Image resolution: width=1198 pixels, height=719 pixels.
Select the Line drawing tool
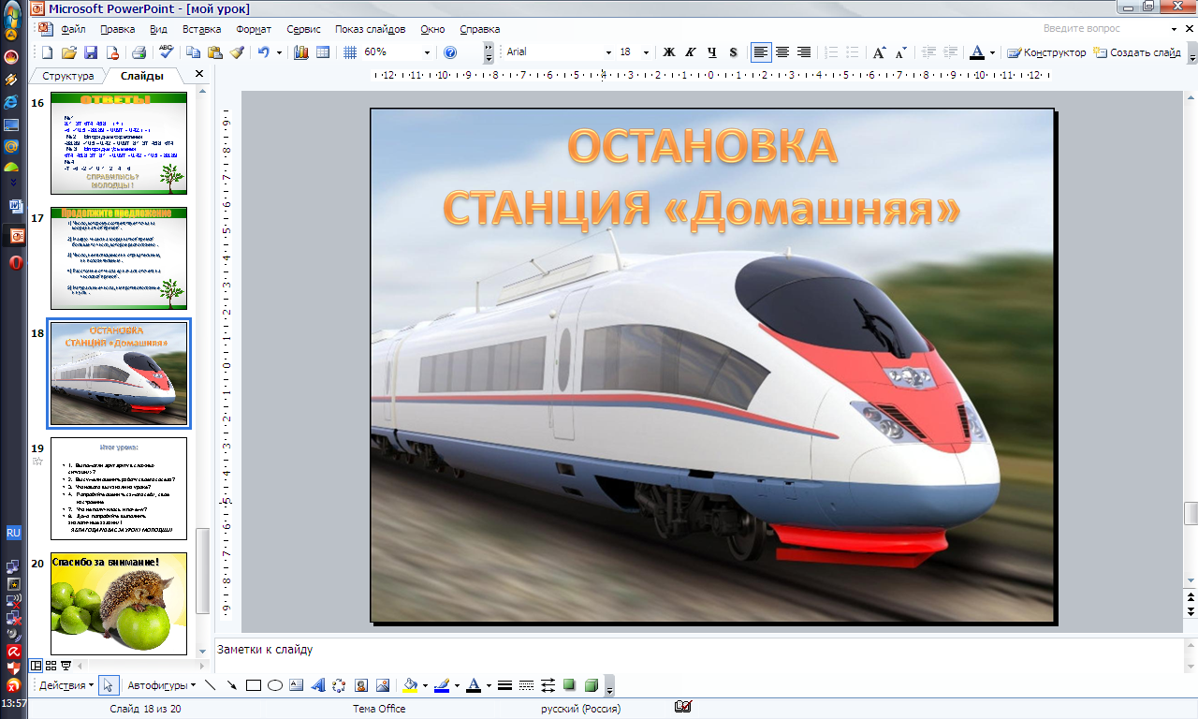(210, 685)
